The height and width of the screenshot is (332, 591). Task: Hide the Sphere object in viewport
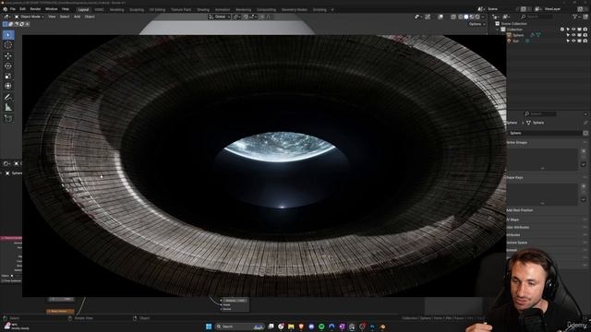(x=573, y=35)
